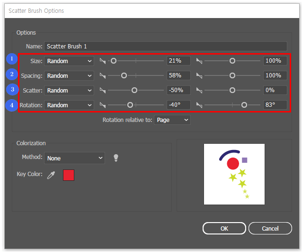Click the Scatter maximum slider flip icon
This screenshot has height=252, width=302.
click(199, 90)
